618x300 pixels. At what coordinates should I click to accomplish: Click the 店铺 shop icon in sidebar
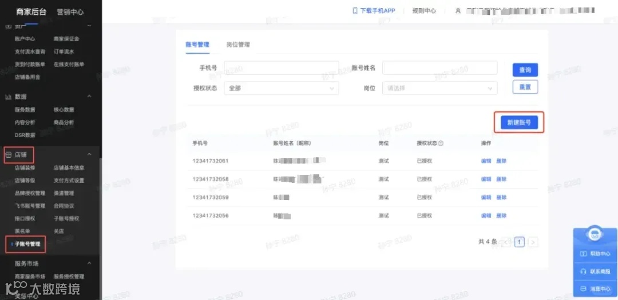[x=8, y=155]
